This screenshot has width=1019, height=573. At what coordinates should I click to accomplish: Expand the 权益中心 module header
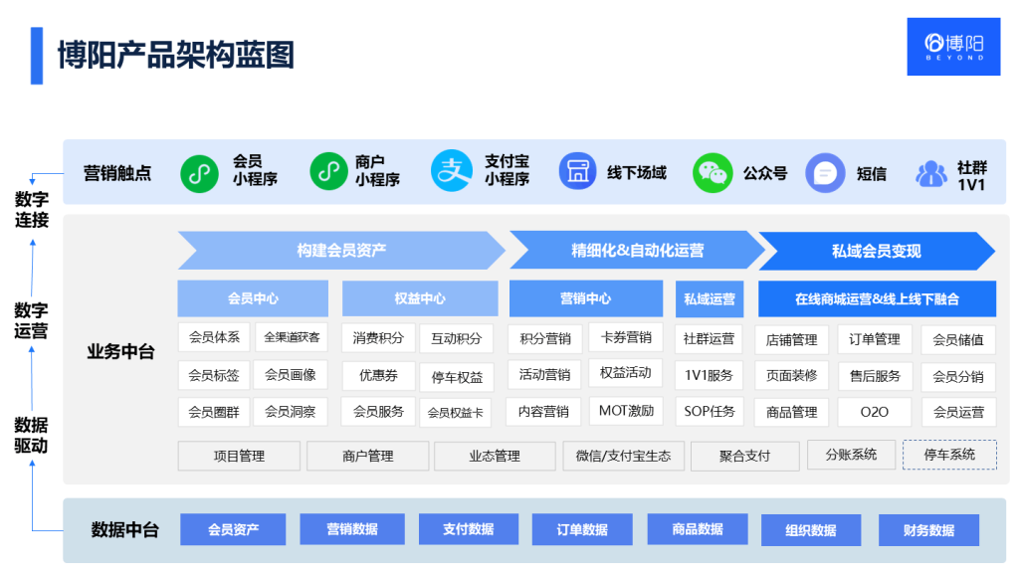[419, 298]
